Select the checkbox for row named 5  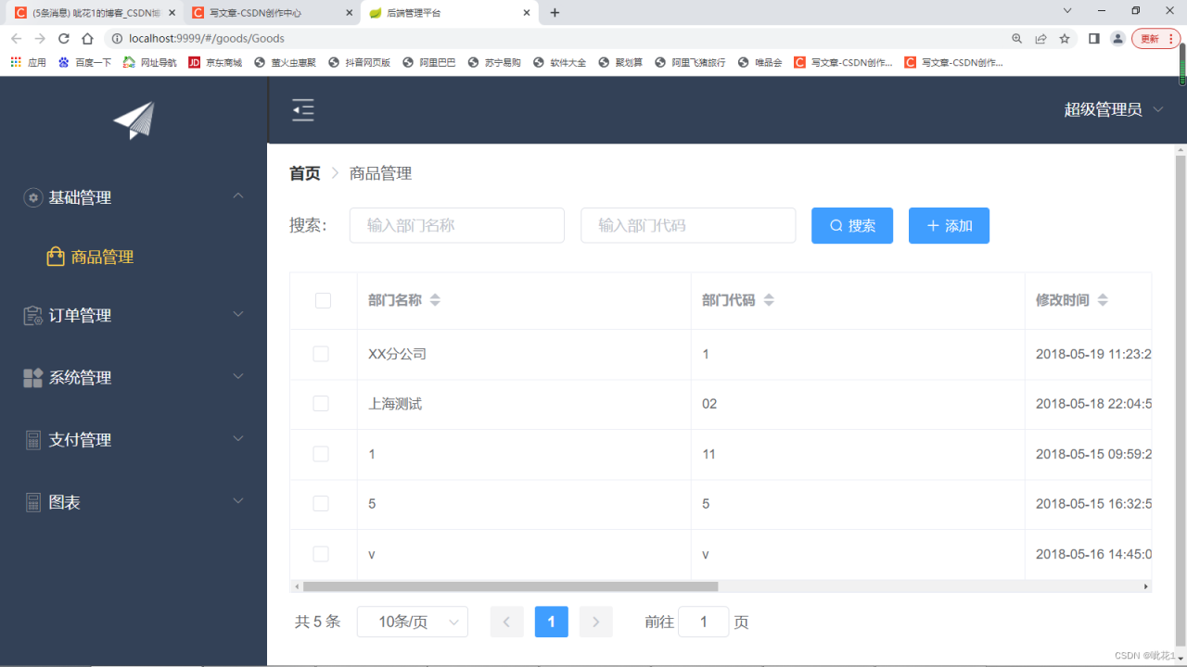coord(321,504)
